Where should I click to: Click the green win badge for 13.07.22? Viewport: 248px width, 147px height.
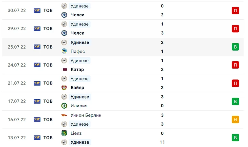pos(235,137)
